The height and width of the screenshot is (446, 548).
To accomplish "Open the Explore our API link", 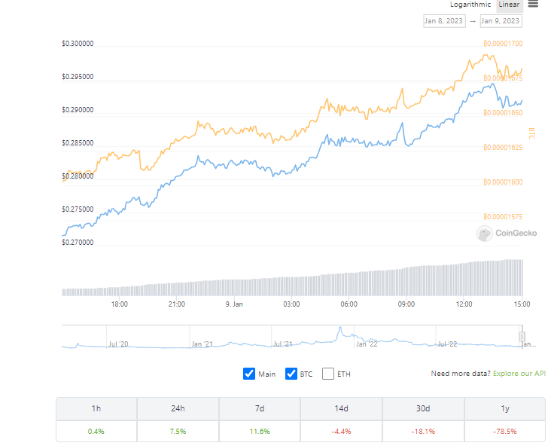I will (x=519, y=373).
